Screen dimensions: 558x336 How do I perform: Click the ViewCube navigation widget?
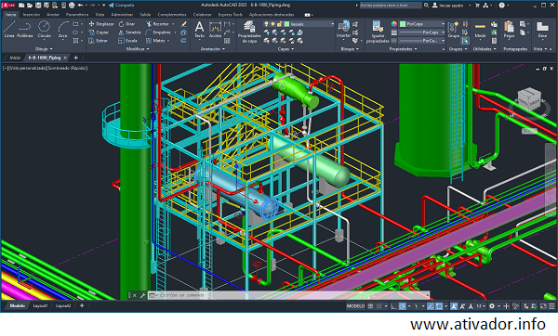point(529,100)
